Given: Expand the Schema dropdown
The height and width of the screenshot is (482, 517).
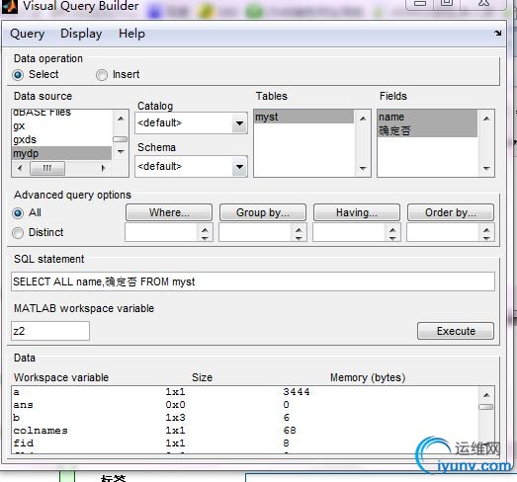Looking at the screenshot, I should 239,167.
